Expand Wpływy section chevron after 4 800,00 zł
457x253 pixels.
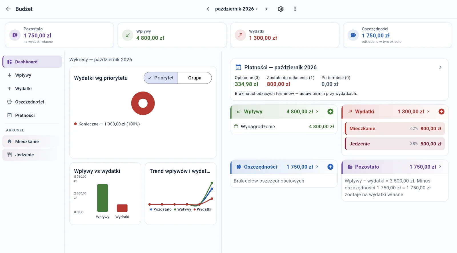317,112
